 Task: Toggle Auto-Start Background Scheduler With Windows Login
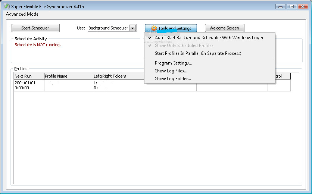(x=209, y=38)
